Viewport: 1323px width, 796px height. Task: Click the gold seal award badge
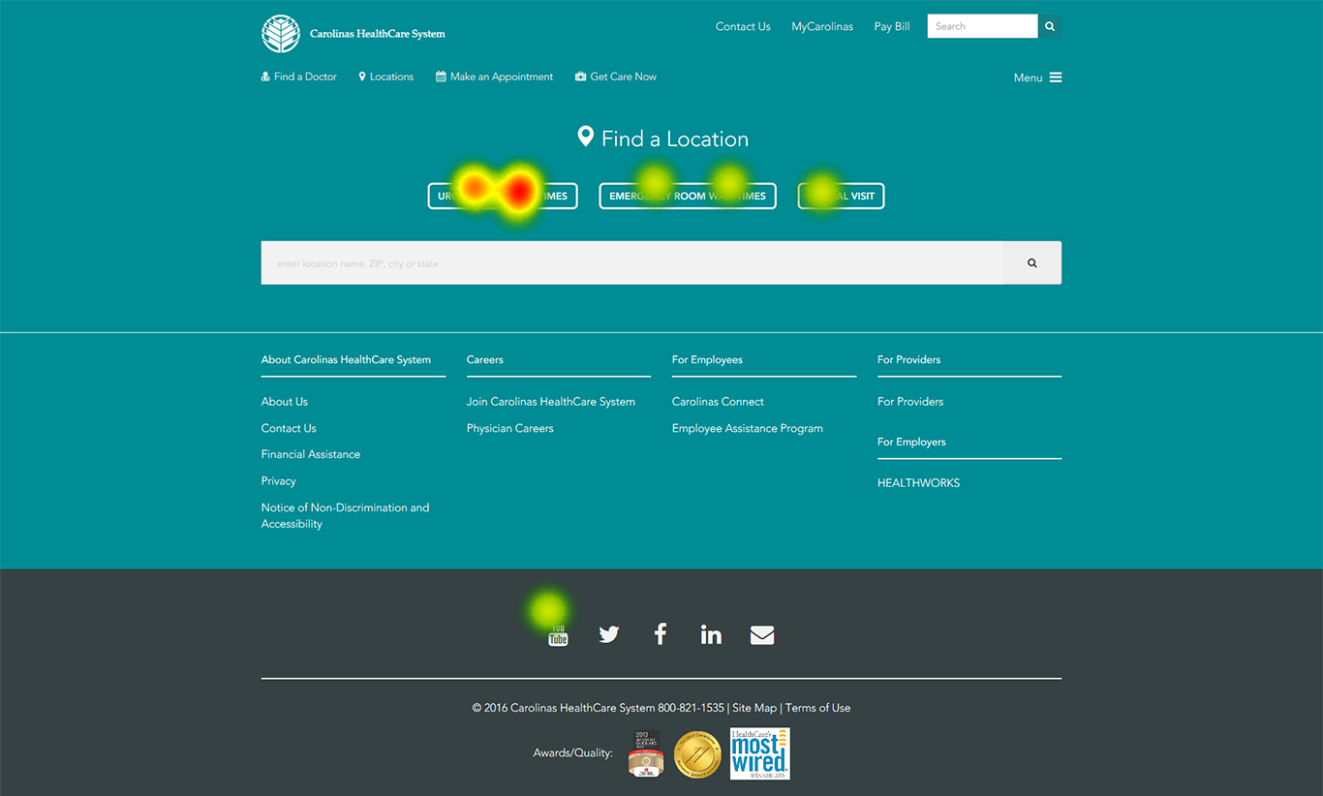(x=697, y=754)
